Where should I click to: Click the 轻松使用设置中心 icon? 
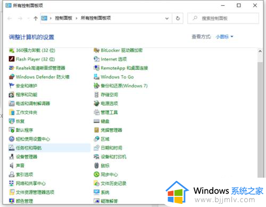point(12,139)
